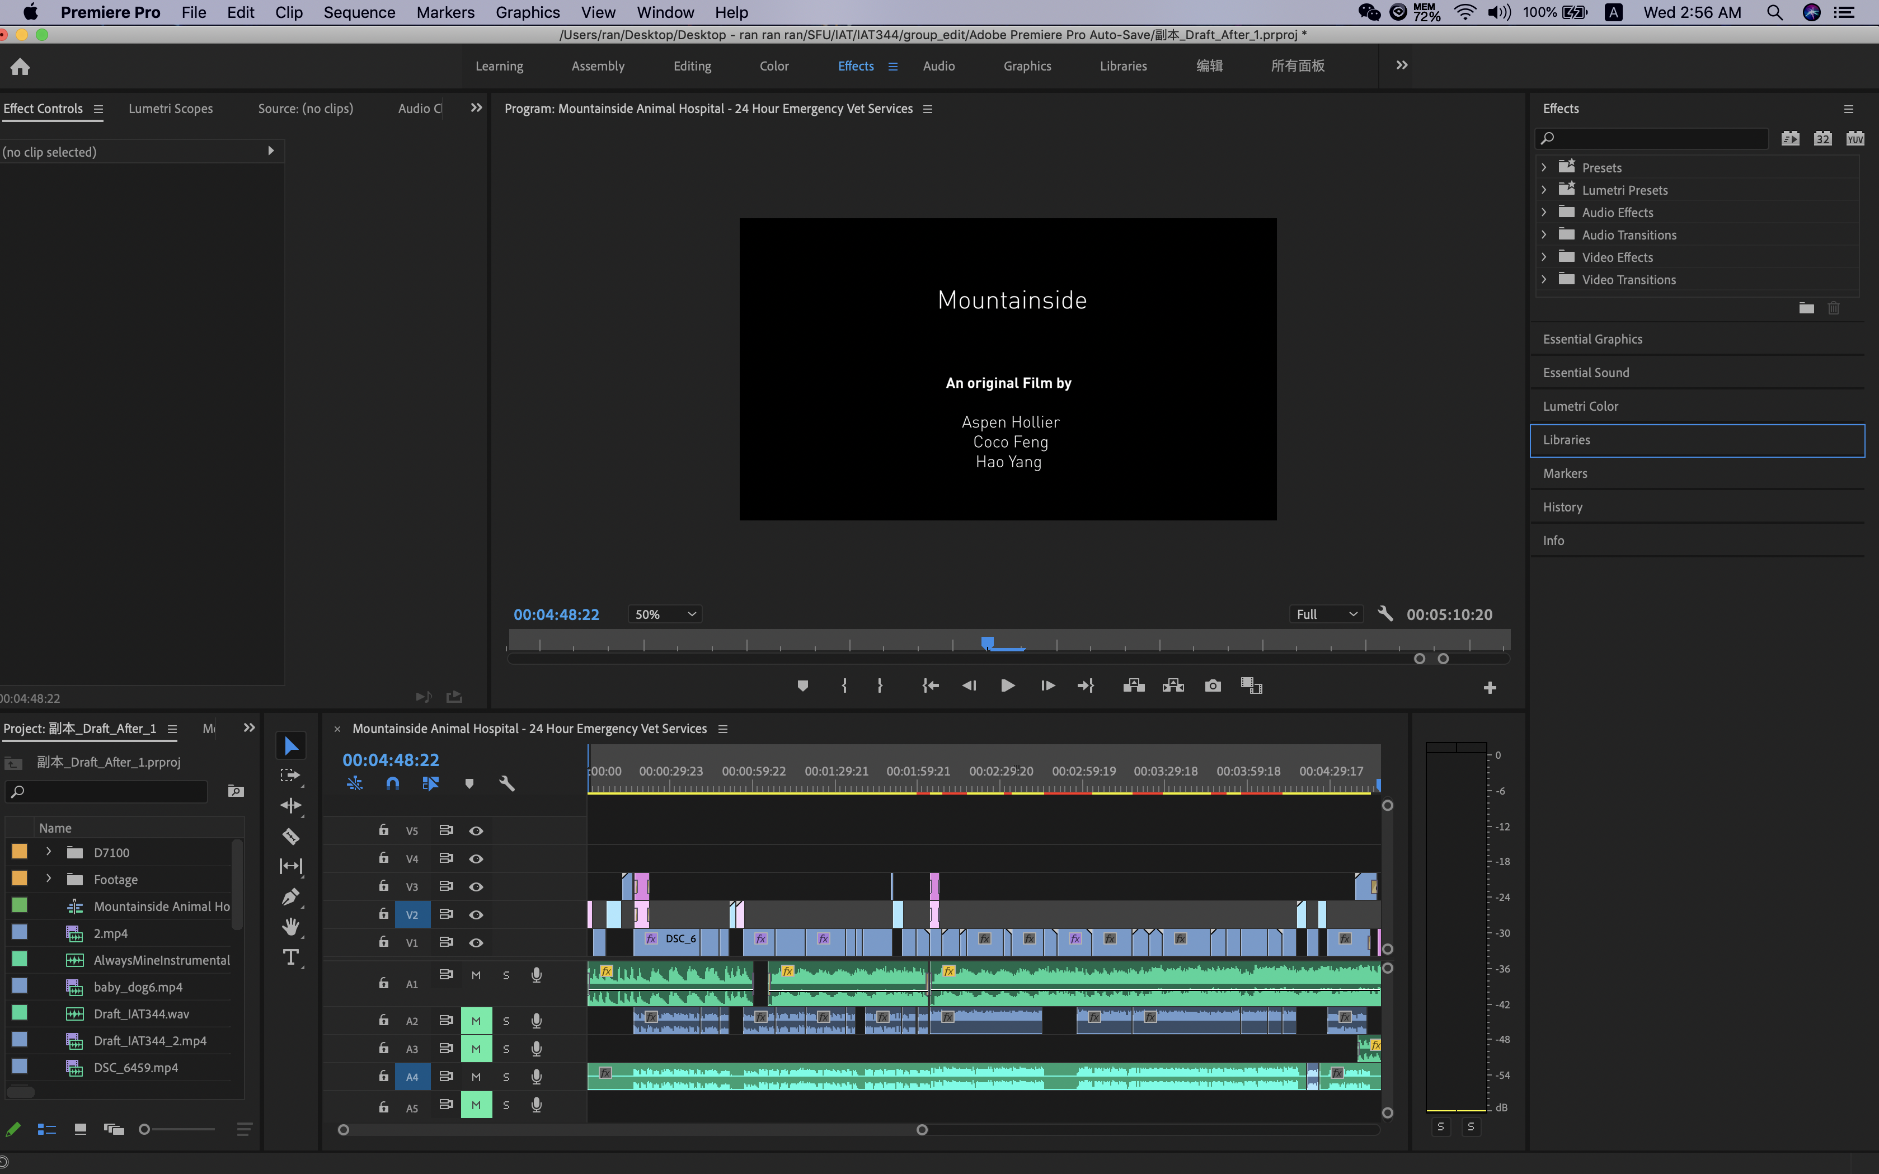Click 32-bit color effects filter

[x=1823, y=139]
